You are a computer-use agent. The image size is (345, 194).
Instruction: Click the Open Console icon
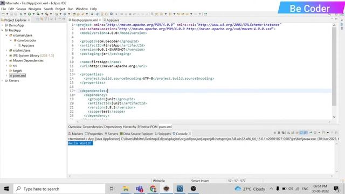pos(323,133)
